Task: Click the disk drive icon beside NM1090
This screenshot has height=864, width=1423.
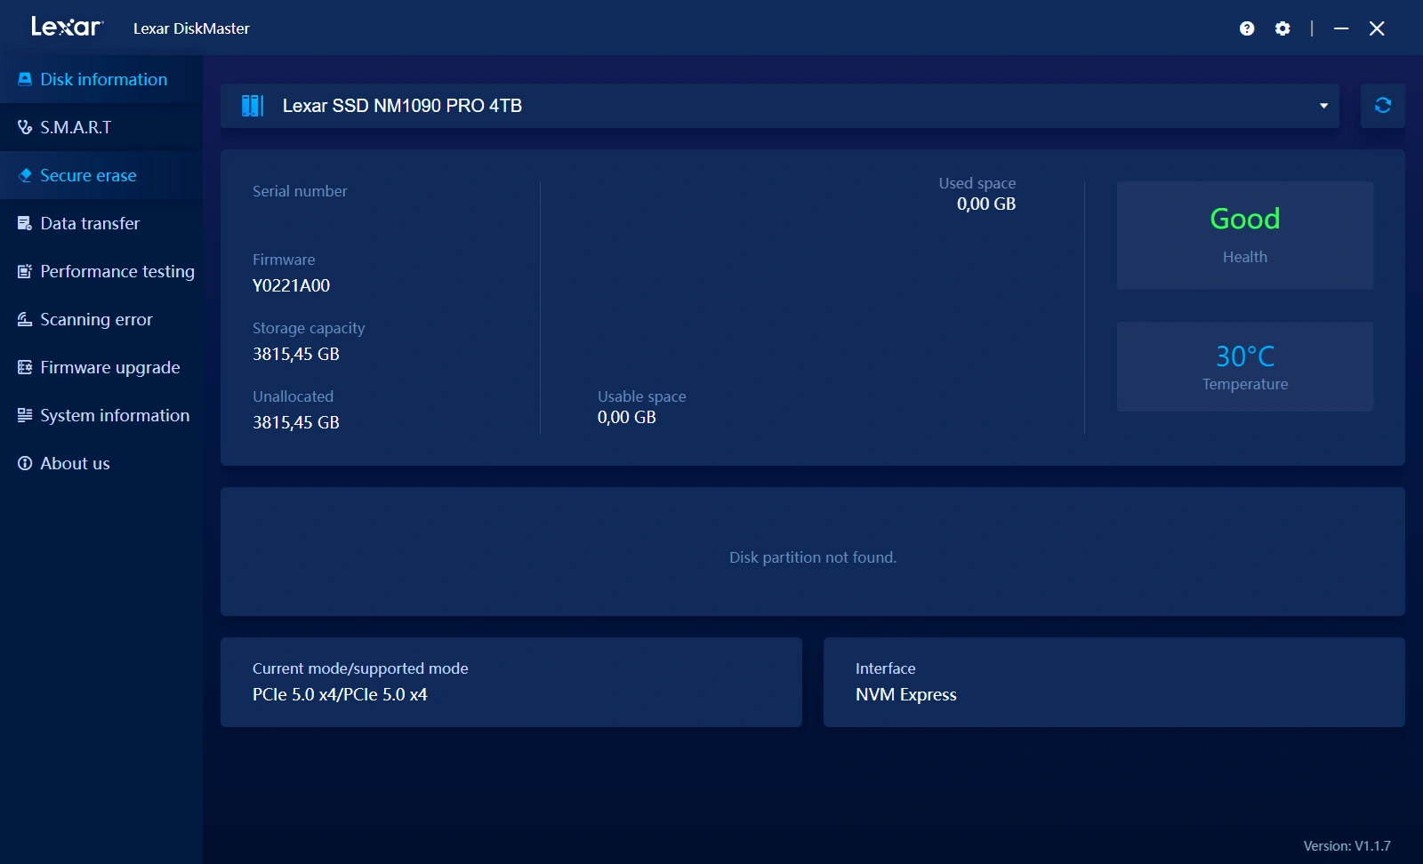Action: pyautogui.click(x=253, y=106)
